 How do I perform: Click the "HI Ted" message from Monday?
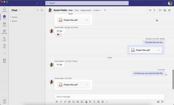[59, 31]
